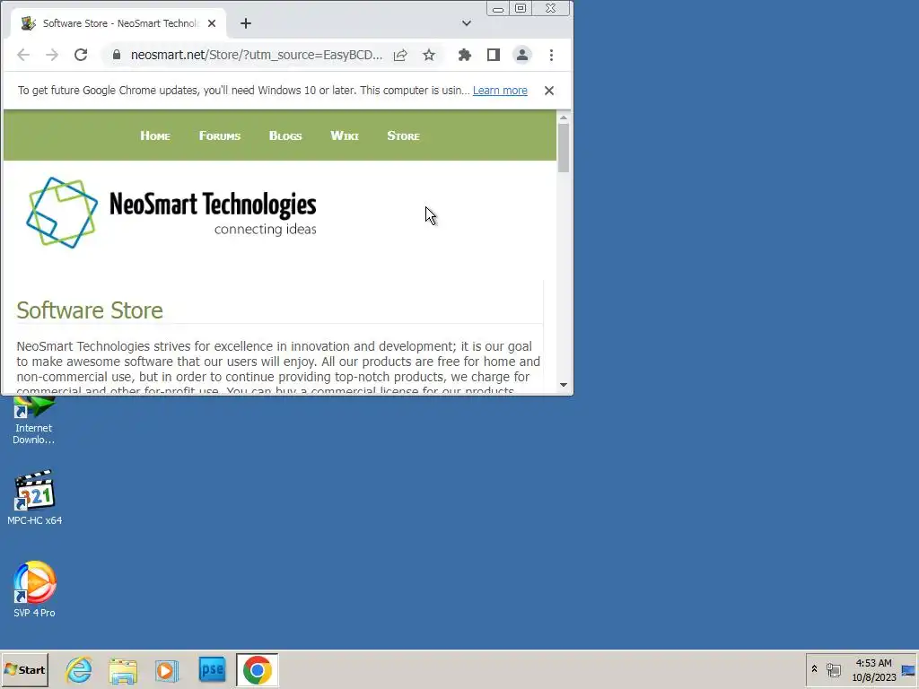Viewport: 919px width, 689px height.
Task: Select the Internet Download desktop shortcut
Action: coord(34,420)
